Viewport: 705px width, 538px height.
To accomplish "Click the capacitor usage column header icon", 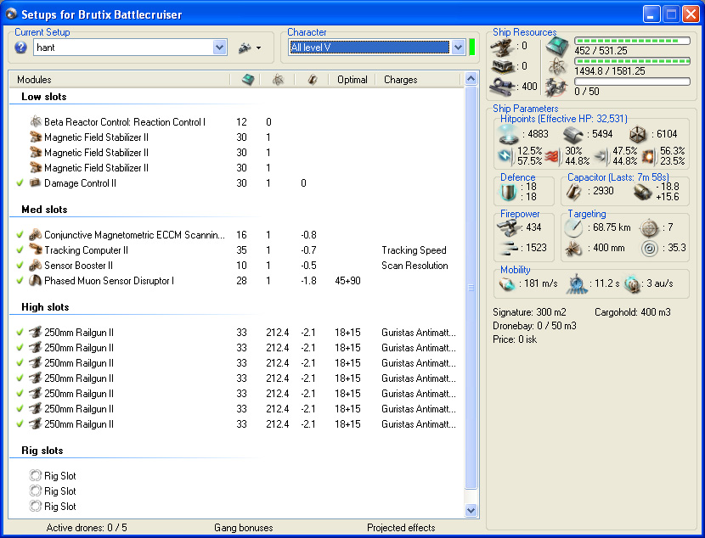I will point(312,80).
